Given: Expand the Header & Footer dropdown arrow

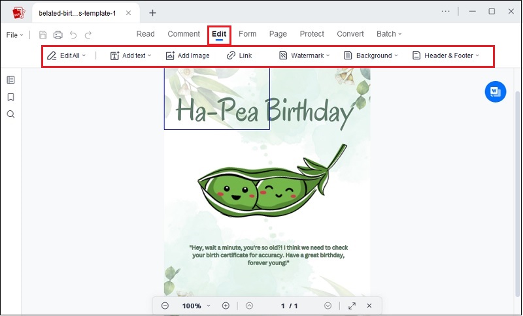Looking at the screenshot, I should (x=477, y=55).
